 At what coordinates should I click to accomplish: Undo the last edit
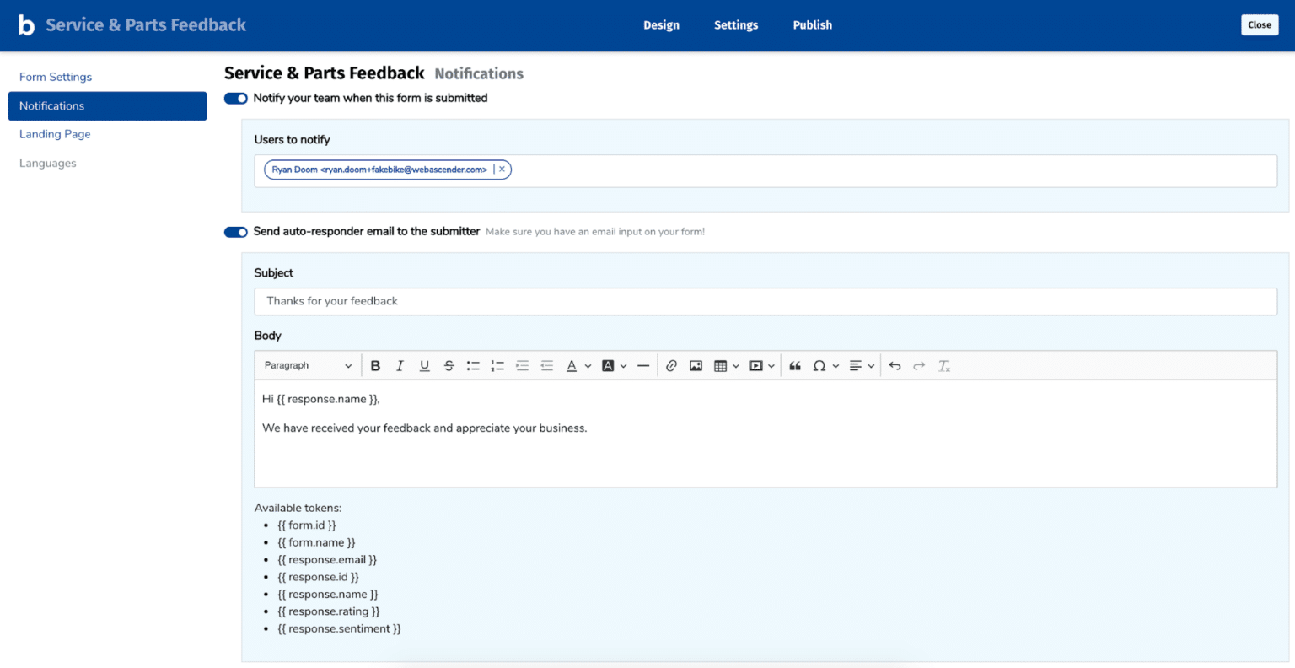tap(895, 366)
